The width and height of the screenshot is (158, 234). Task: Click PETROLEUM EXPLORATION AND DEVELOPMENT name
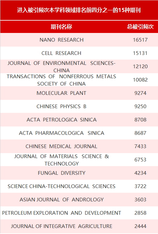[61, 213]
